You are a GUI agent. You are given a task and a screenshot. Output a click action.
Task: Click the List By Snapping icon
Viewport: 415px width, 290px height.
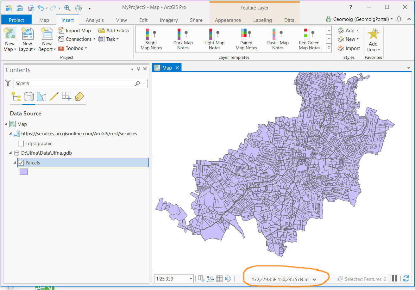coord(66,96)
